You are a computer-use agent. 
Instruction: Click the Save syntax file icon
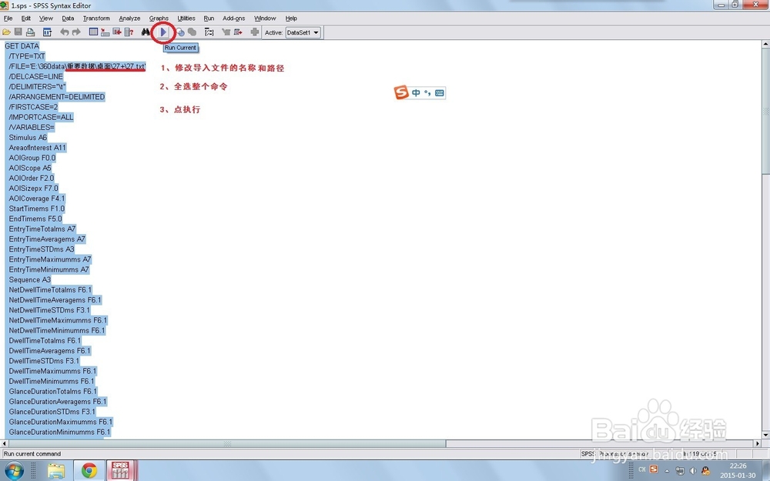pos(18,32)
